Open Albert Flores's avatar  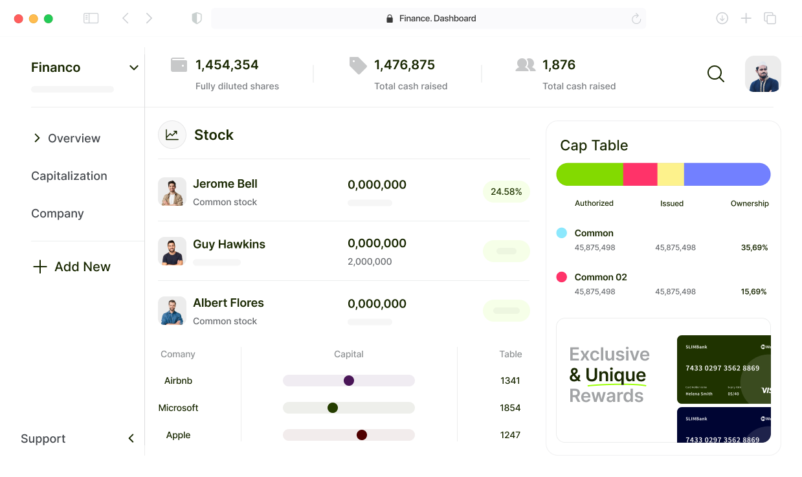(x=172, y=311)
